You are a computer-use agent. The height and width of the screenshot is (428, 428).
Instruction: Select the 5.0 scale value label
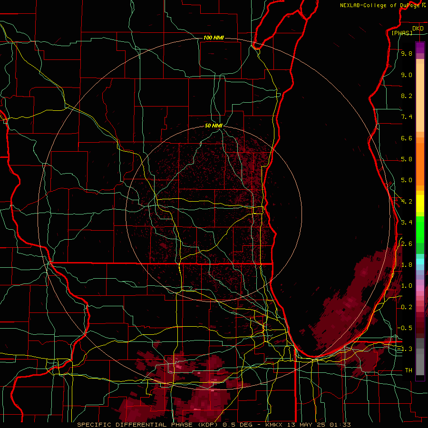(x=407, y=180)
